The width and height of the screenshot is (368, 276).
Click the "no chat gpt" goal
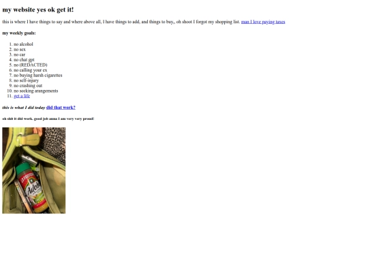[x=24, y=59]
